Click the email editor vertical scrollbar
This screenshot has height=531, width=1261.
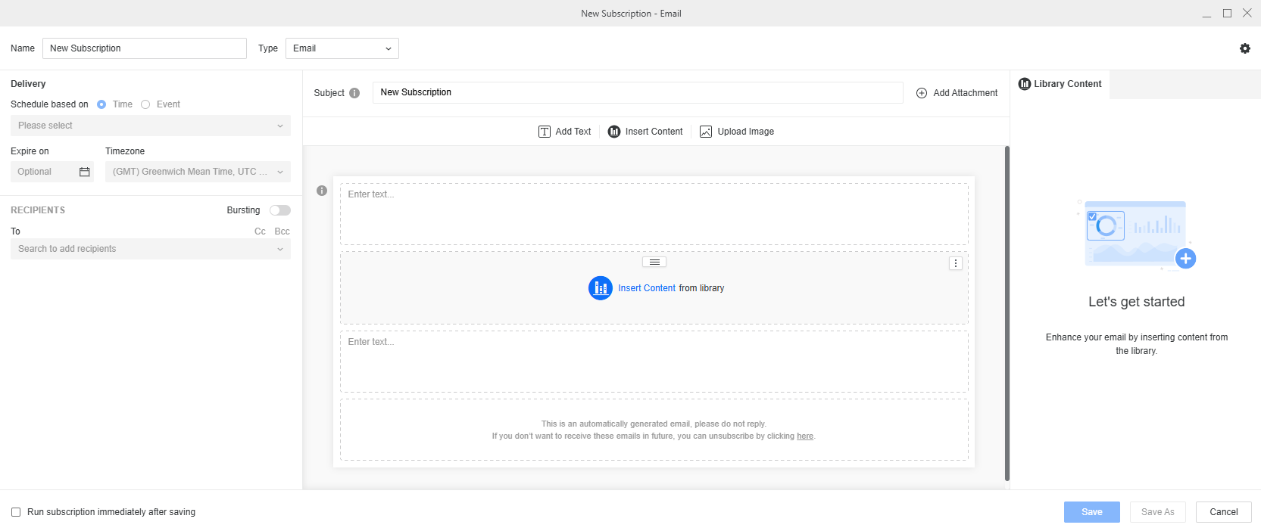pos(1007,313)
